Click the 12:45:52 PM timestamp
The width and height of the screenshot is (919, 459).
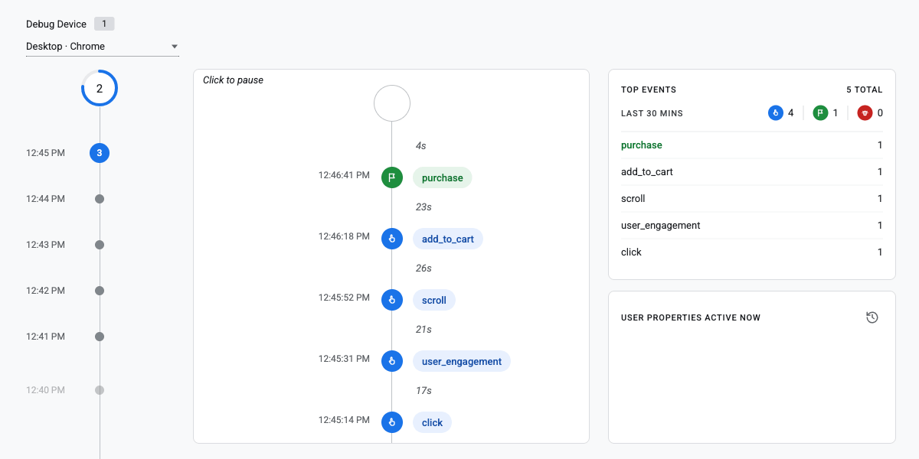tap(344, 298)
